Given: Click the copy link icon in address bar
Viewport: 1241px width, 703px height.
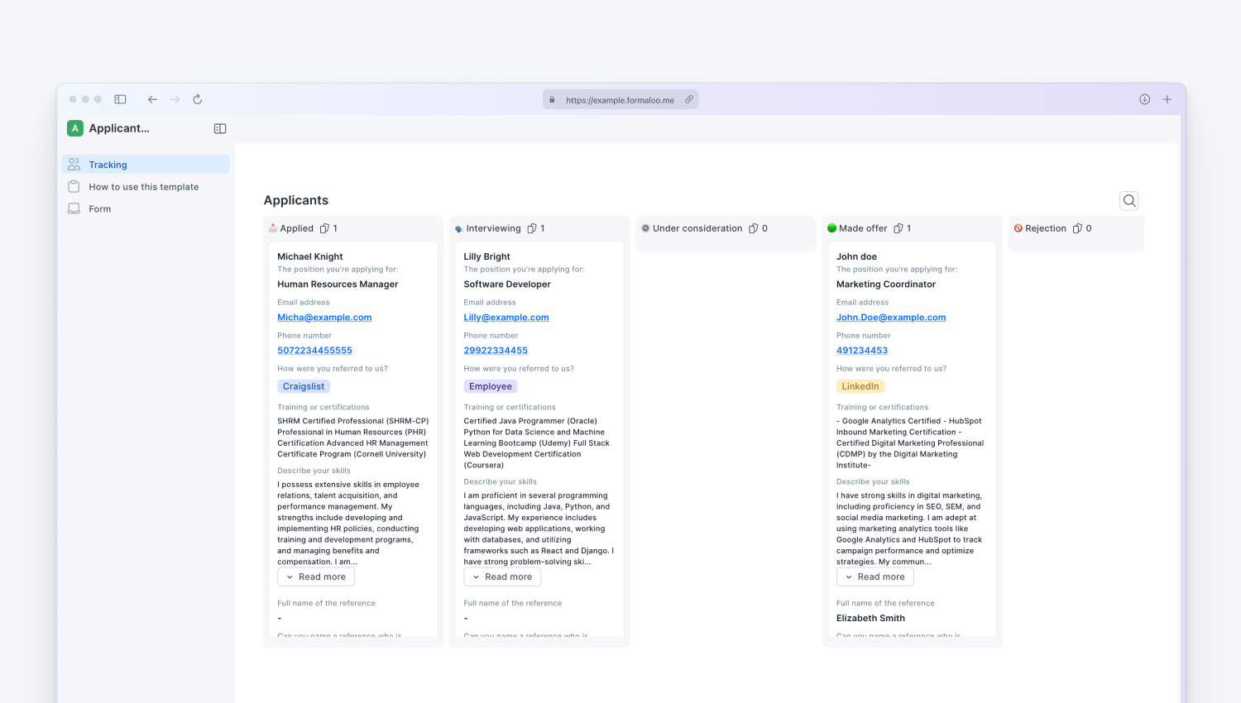Looking at the screenshot, I should tap(688, 99).
